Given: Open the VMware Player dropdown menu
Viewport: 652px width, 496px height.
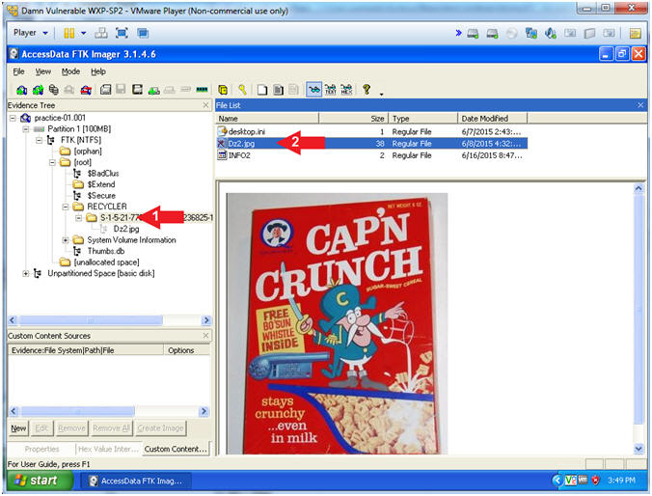Looking at the screenshot, I should point(31,33).
